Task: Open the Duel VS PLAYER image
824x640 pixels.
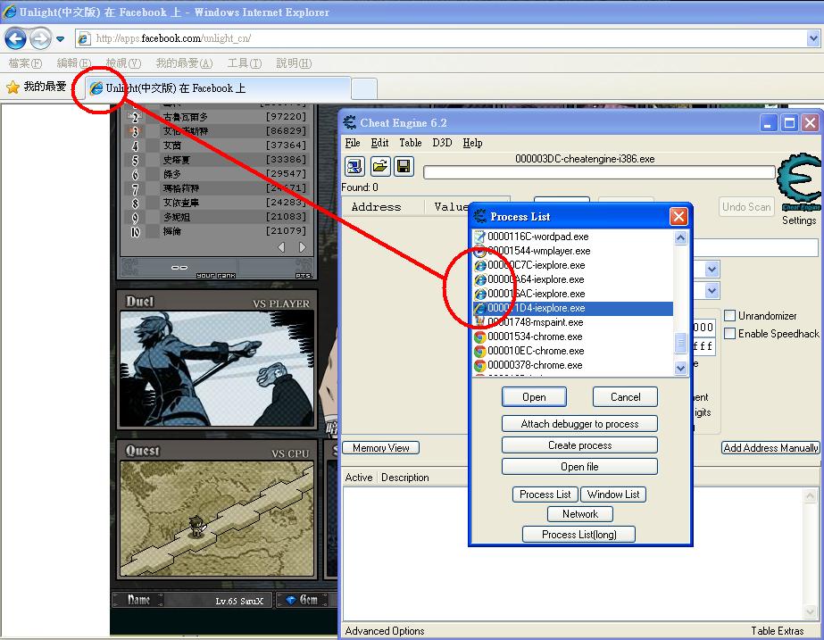Action: coord(217,369)
